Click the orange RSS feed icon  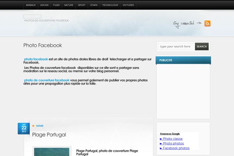[x=207, y=23]
